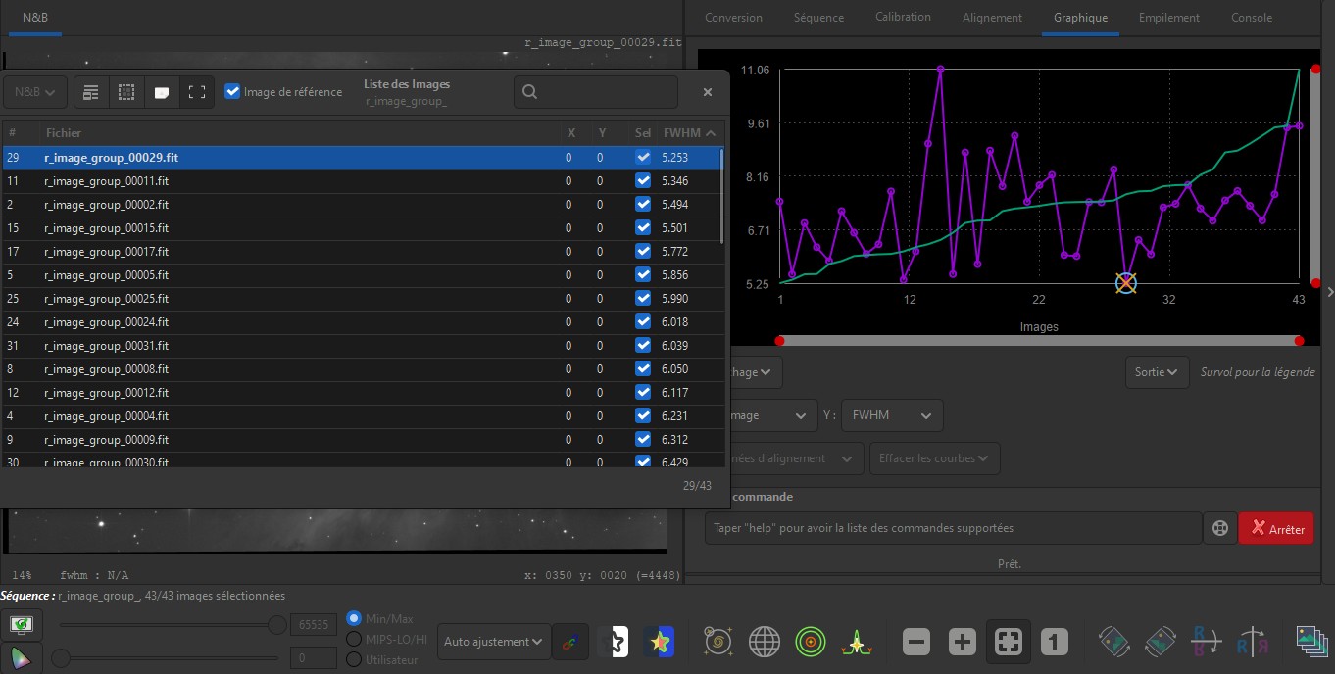This screenshot has width=1335, height=674.
Task: Select the MIPS-LO/HI radio button
Action: tap(354, 639)
